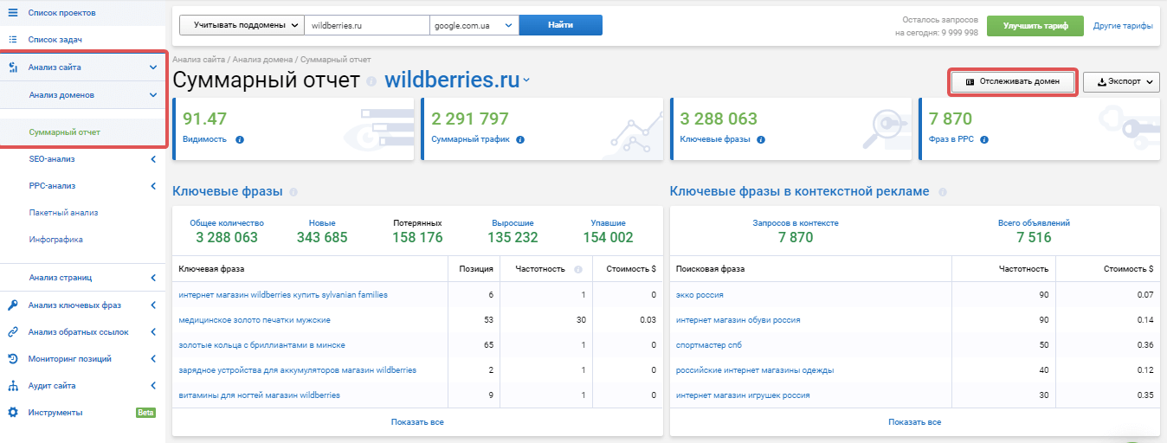Open Список проектов in sidebar
1167x443 pixels.
point(61,13)
